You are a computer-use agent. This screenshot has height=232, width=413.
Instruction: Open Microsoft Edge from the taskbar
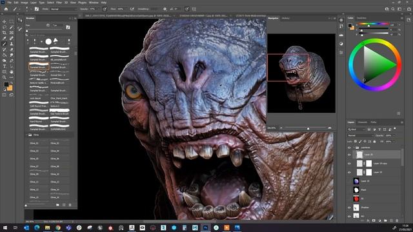coord(37,227)
